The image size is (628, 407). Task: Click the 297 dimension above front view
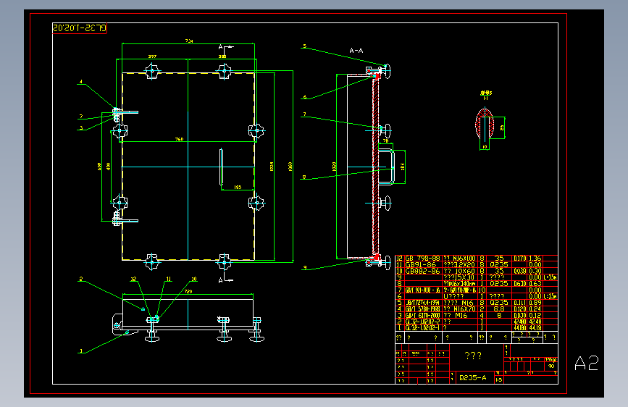[152, 56]
